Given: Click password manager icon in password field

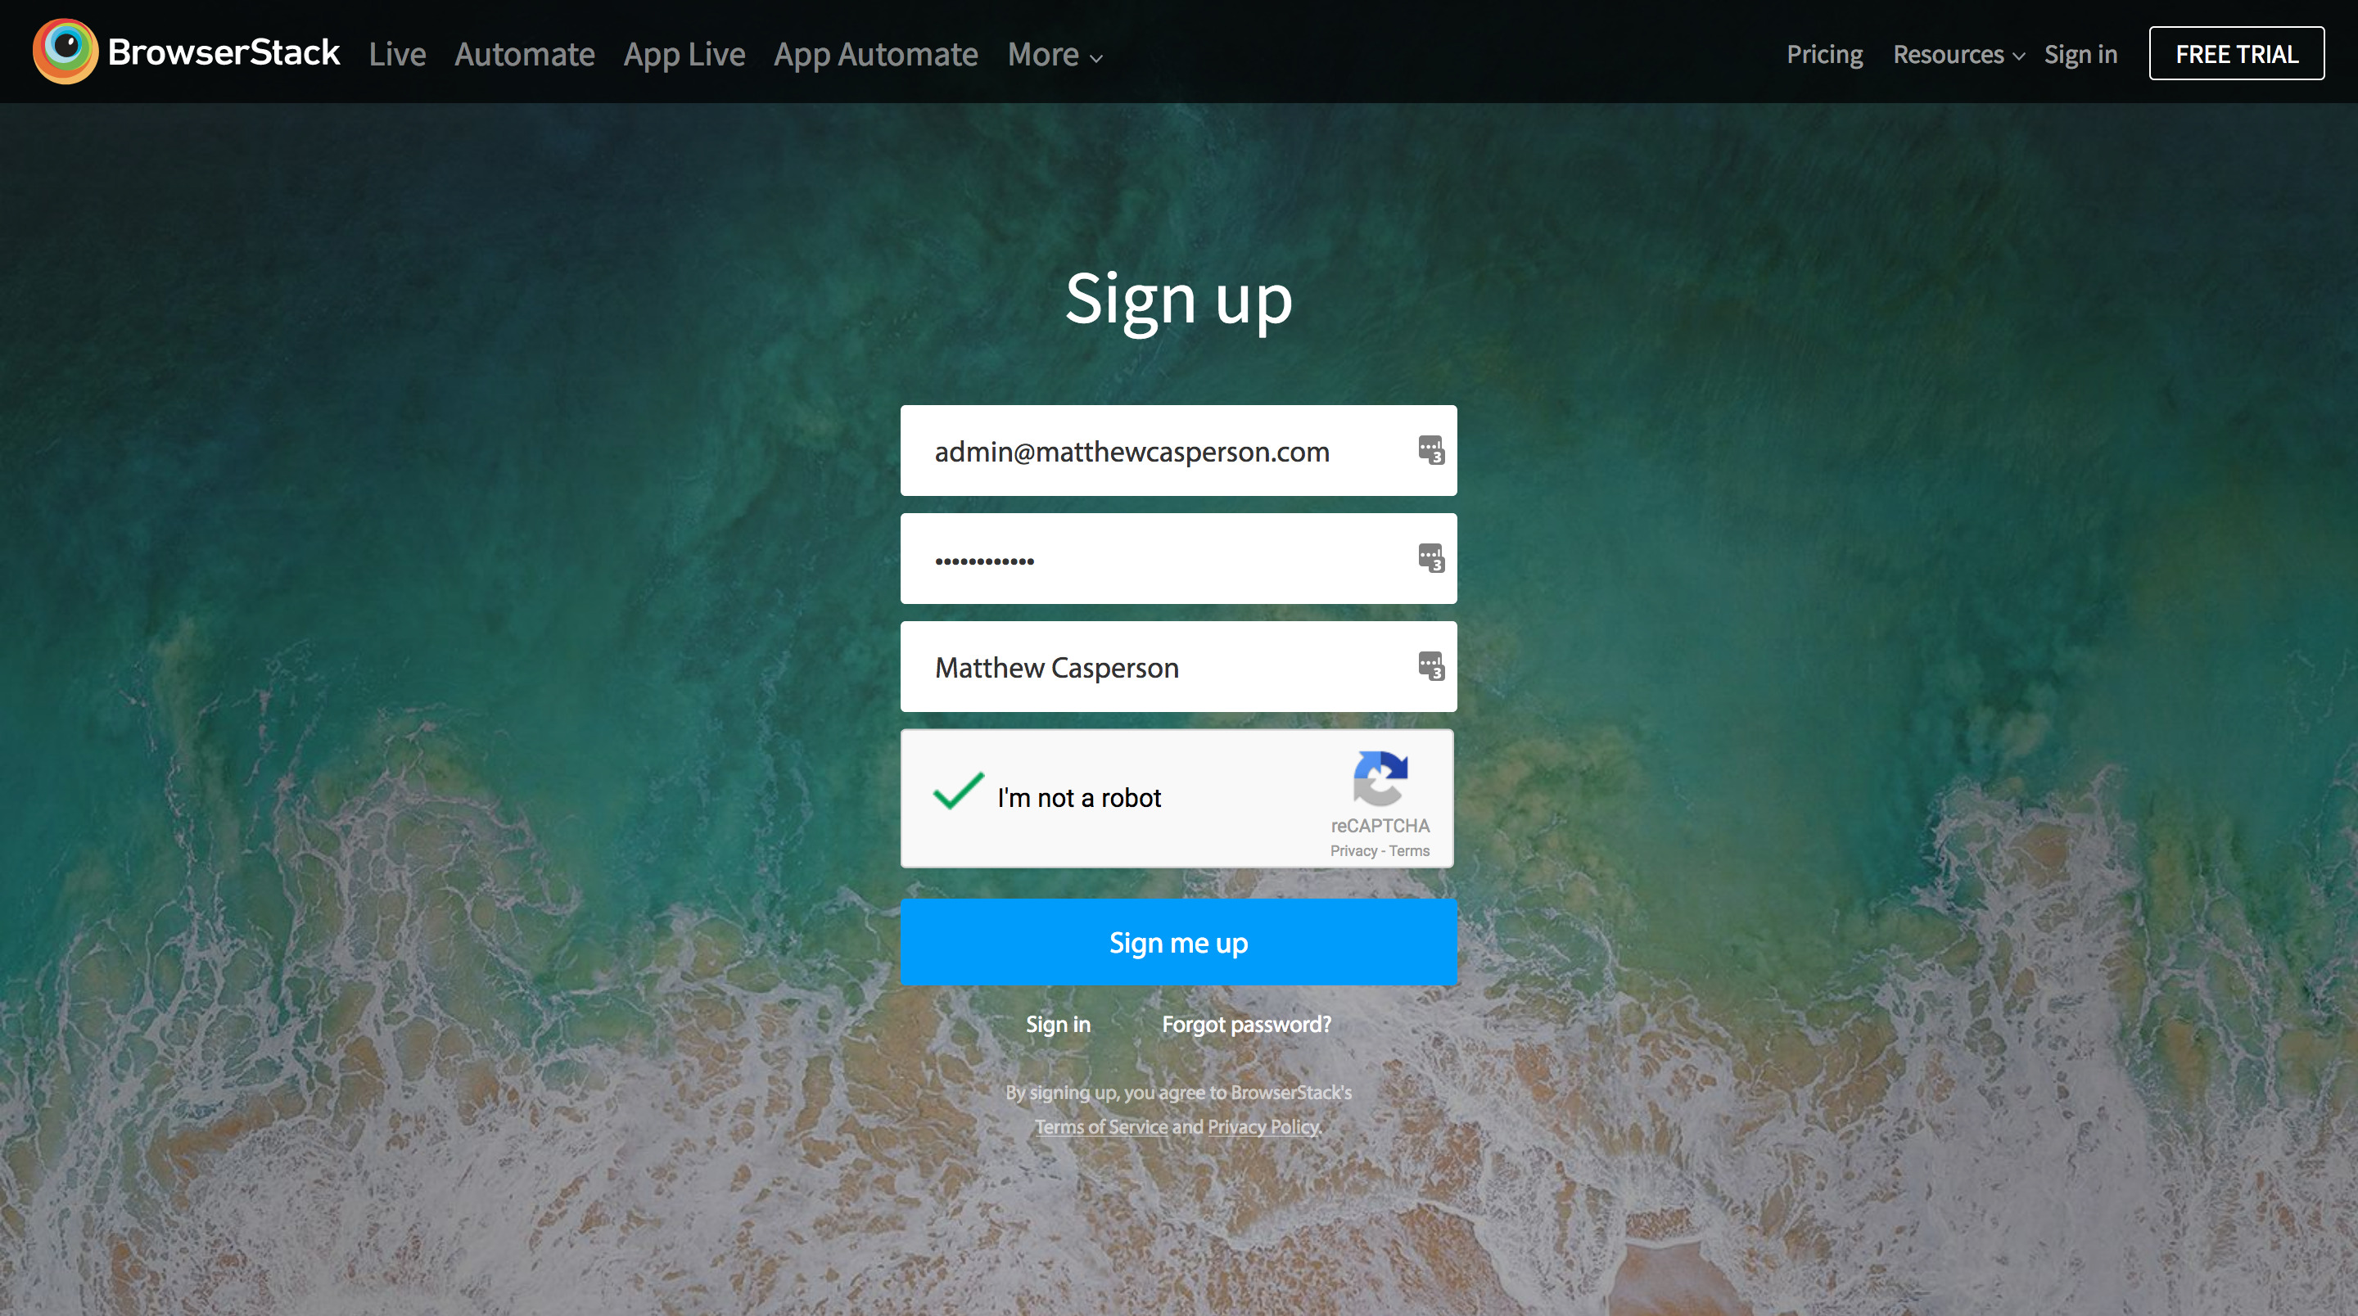Looking at the screenshot, I should pyautogui.click(x=1430, y=557).
